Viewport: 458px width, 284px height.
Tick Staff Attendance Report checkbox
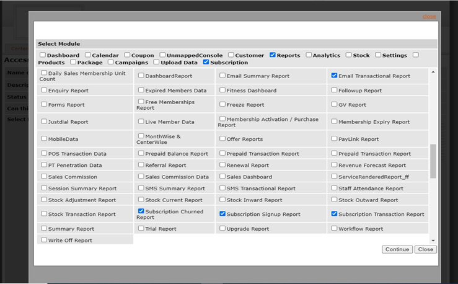click(334, 188)
